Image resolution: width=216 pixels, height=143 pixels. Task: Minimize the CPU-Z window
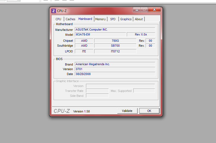[x=137, y=10]
